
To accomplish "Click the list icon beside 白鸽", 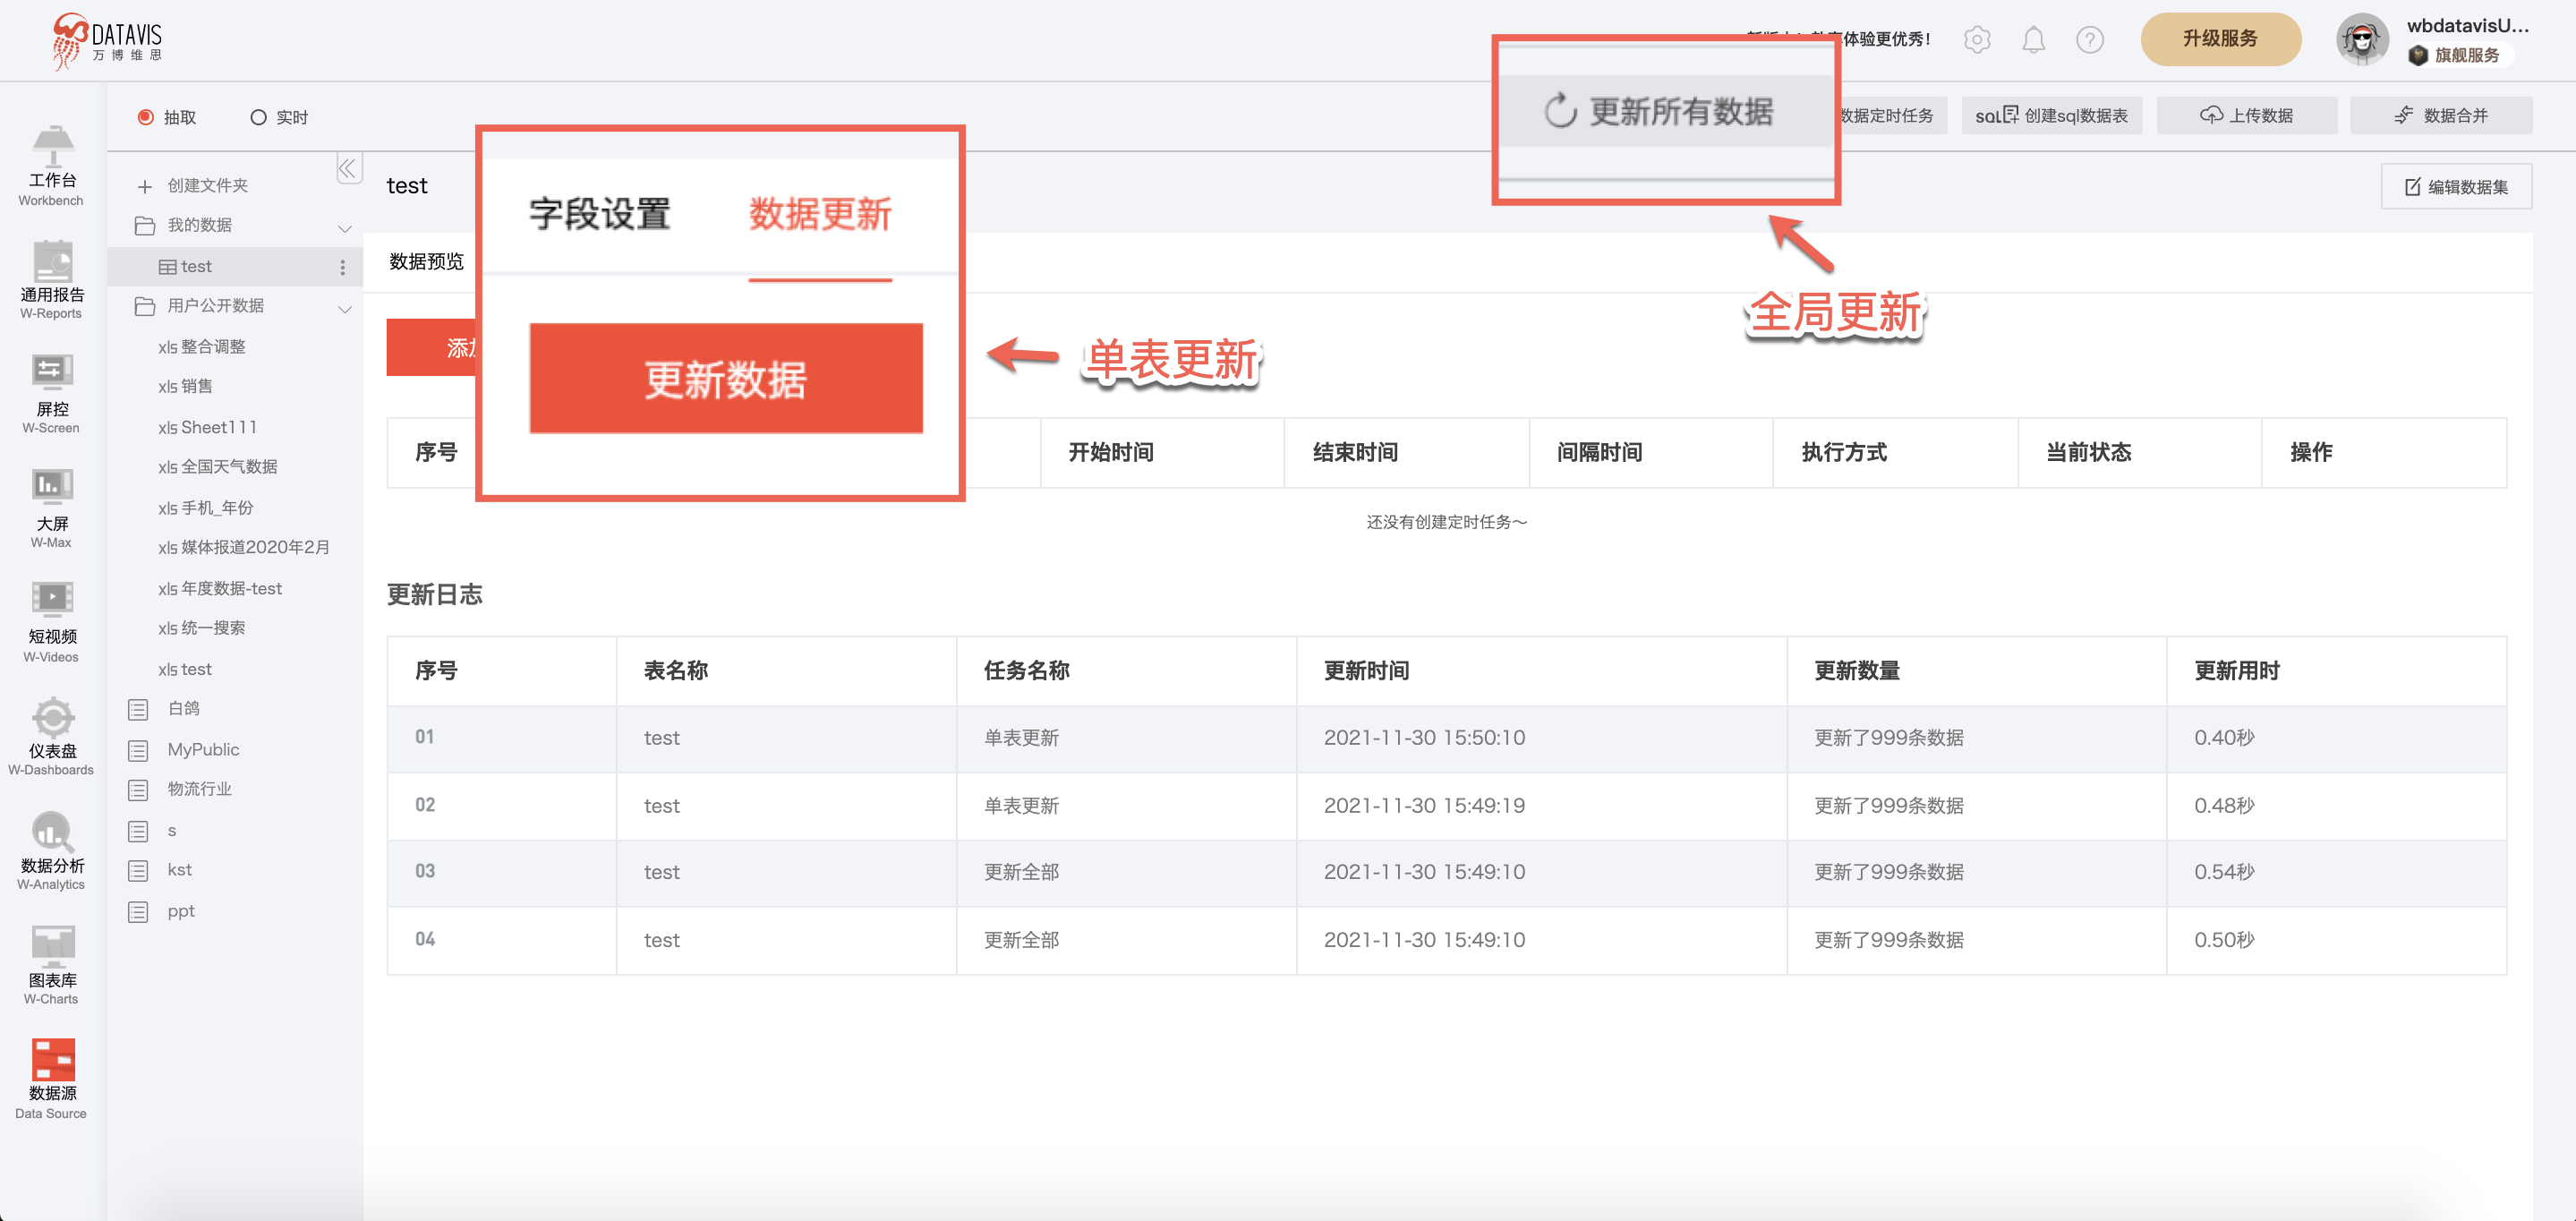I will (138, 709).
